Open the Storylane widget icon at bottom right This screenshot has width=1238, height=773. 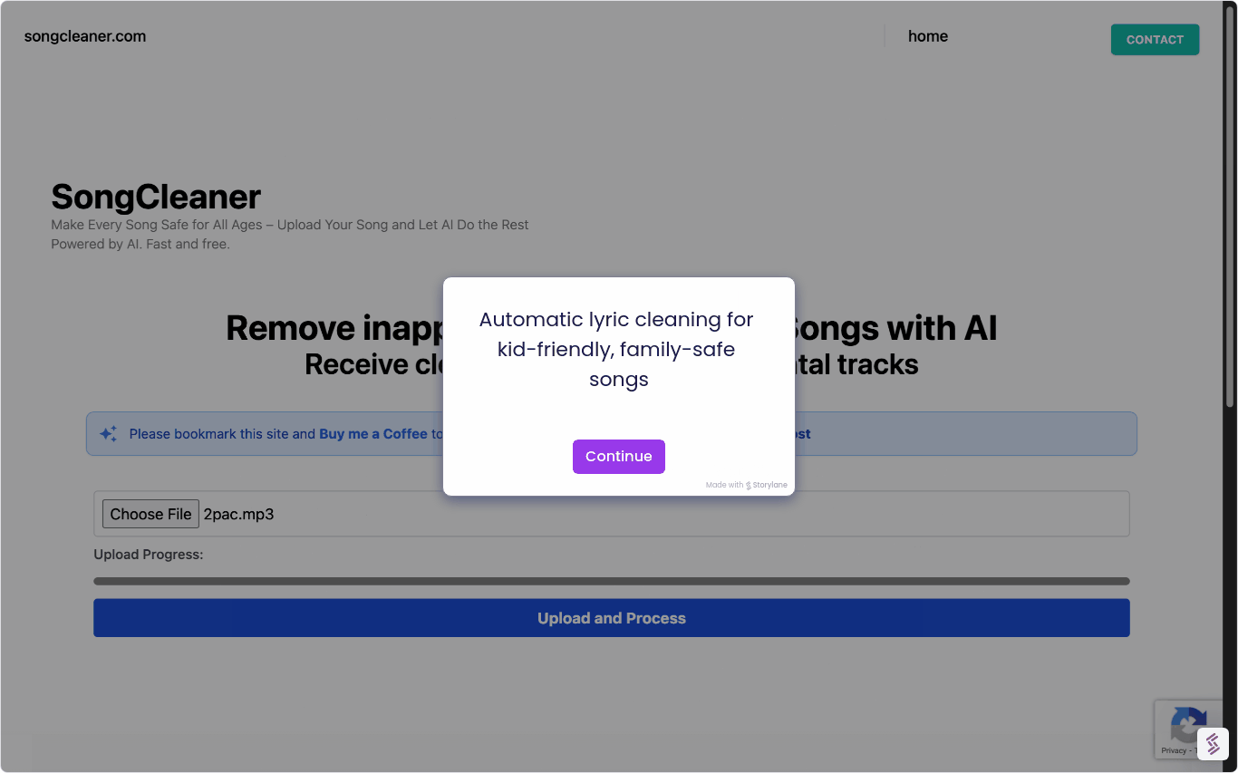[x=1213, y=743]
